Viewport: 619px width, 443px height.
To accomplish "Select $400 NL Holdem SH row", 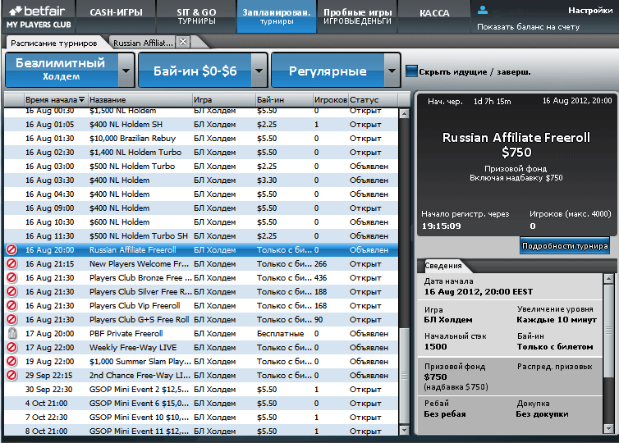I will (201, 124).
